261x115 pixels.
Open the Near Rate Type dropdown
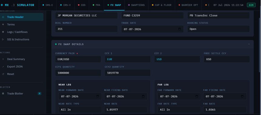(x=80, y=110)
